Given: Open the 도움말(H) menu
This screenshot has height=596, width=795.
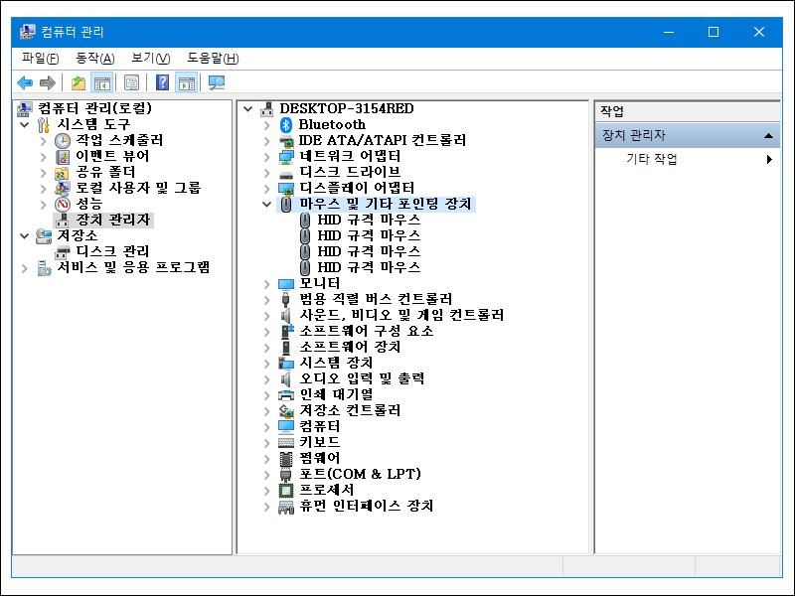Looking at the screenshot, I should (213, 59).
